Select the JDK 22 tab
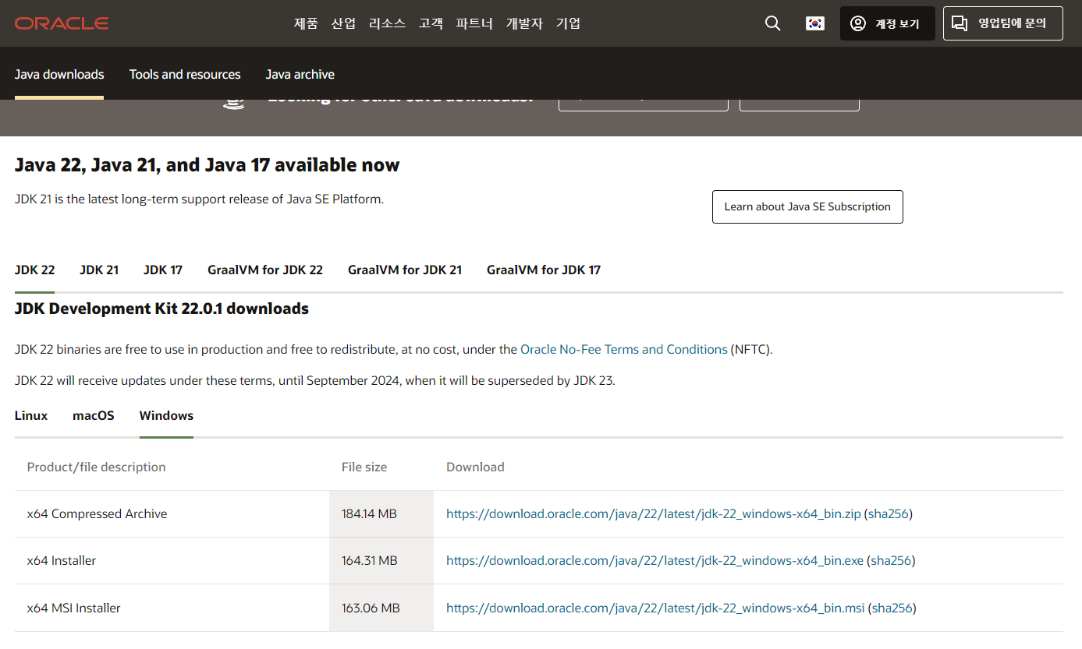 pos(35,270)
